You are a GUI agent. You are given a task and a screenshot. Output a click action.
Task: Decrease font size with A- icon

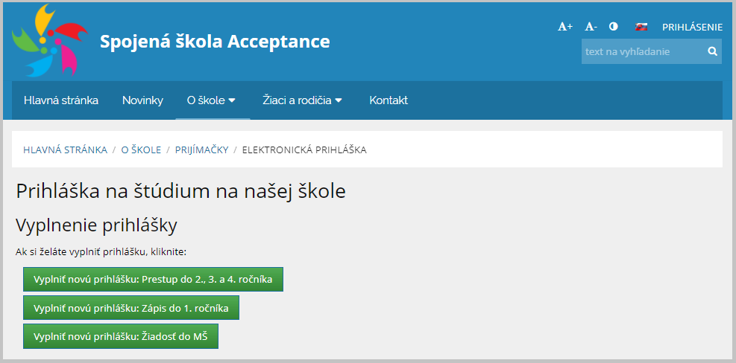click(591, 27)
